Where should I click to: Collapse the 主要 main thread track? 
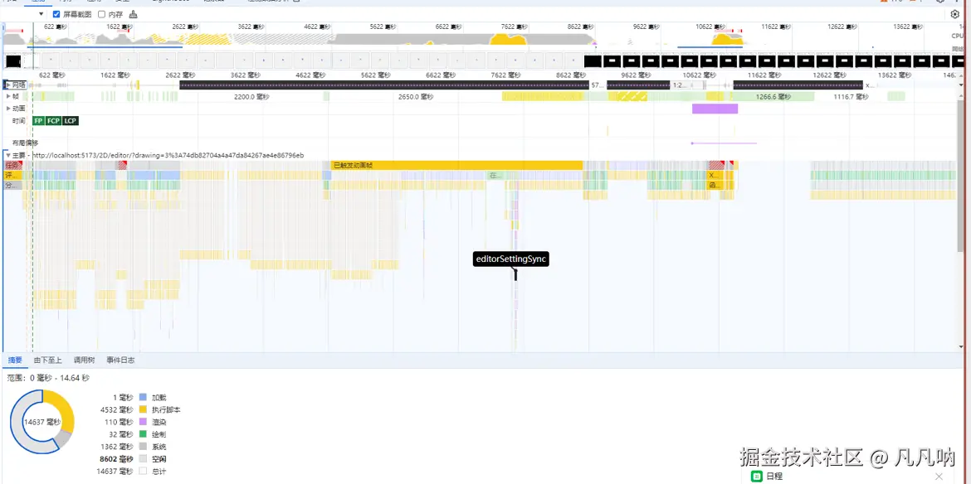point(8,155)
